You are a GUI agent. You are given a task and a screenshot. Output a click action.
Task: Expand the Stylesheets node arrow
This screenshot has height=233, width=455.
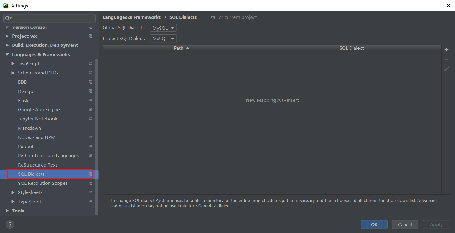point(13,192)
